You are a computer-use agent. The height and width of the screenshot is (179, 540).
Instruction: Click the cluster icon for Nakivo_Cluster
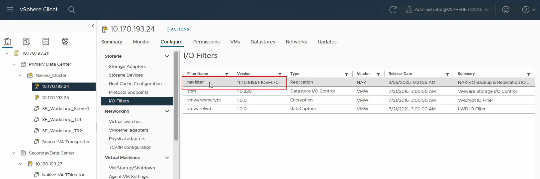[x=30, y=75]
